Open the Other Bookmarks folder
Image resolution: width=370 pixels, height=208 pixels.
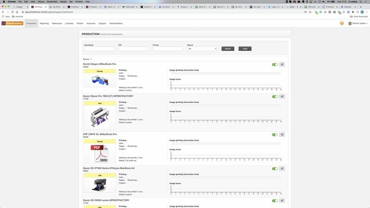359,16
